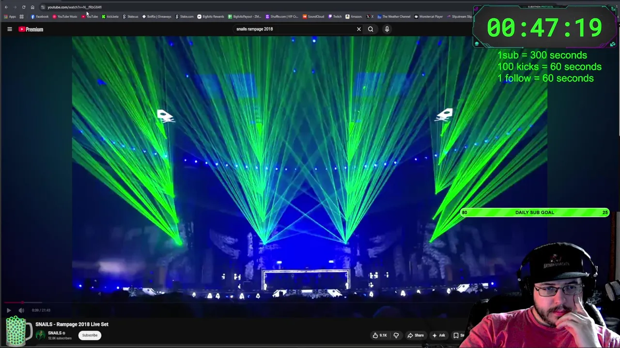Open SNAILS channel name link
Image resolution: width=620 pixels, height=348 pixels.
[55, 333]
